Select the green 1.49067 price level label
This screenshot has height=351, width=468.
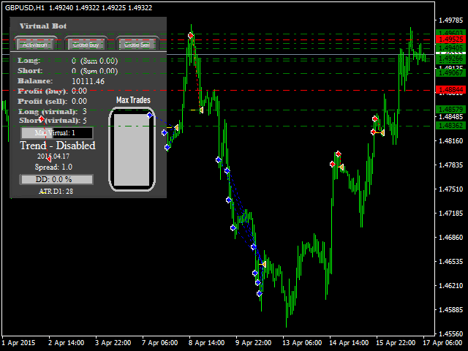tap(451, 73)
